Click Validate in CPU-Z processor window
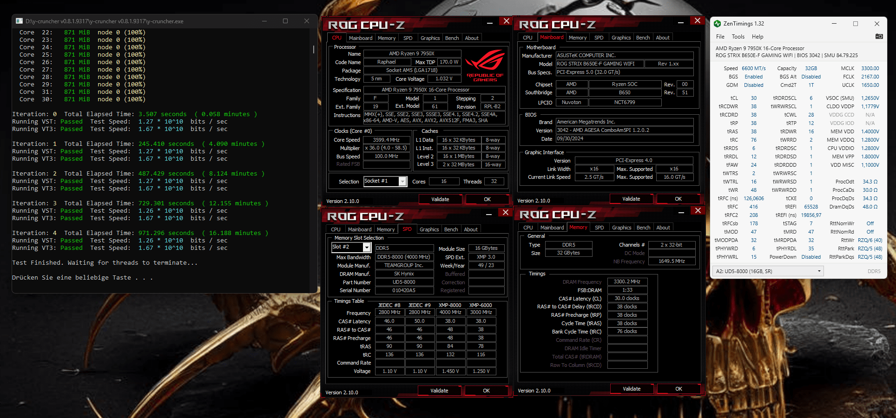The height and width of the screenshot is (418, 896). [x=440, y=199]
